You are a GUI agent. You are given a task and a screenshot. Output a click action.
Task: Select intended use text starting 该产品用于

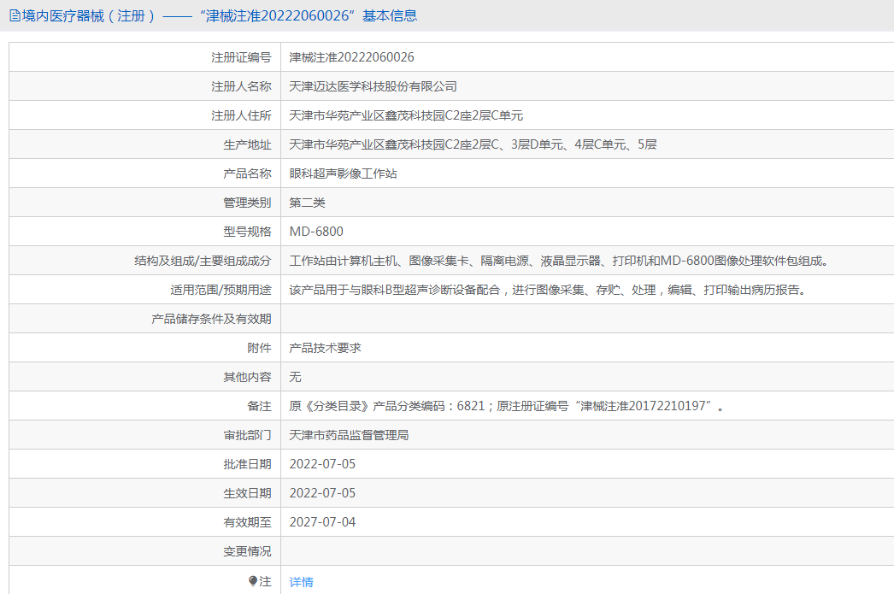point(549,290)
